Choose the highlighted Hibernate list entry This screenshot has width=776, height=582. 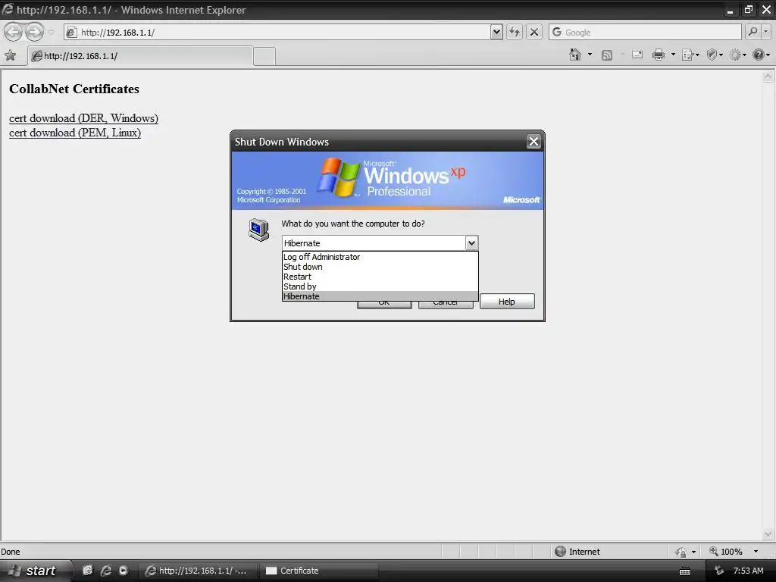coord(380,296)
